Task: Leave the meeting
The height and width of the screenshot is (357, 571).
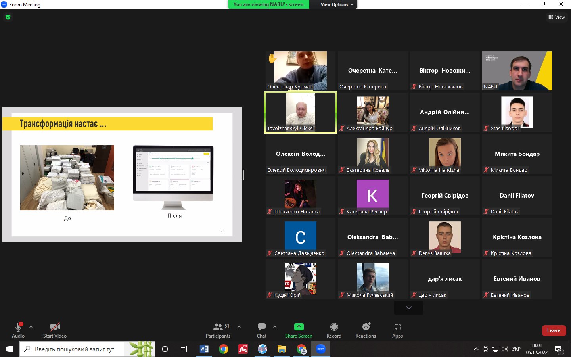Action: tap(554, 330)
